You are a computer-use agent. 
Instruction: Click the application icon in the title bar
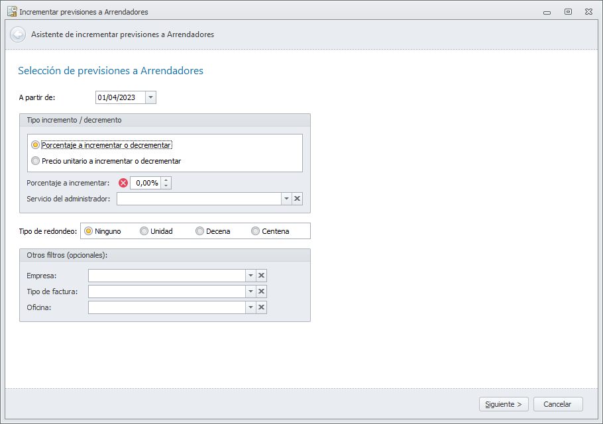12,11
